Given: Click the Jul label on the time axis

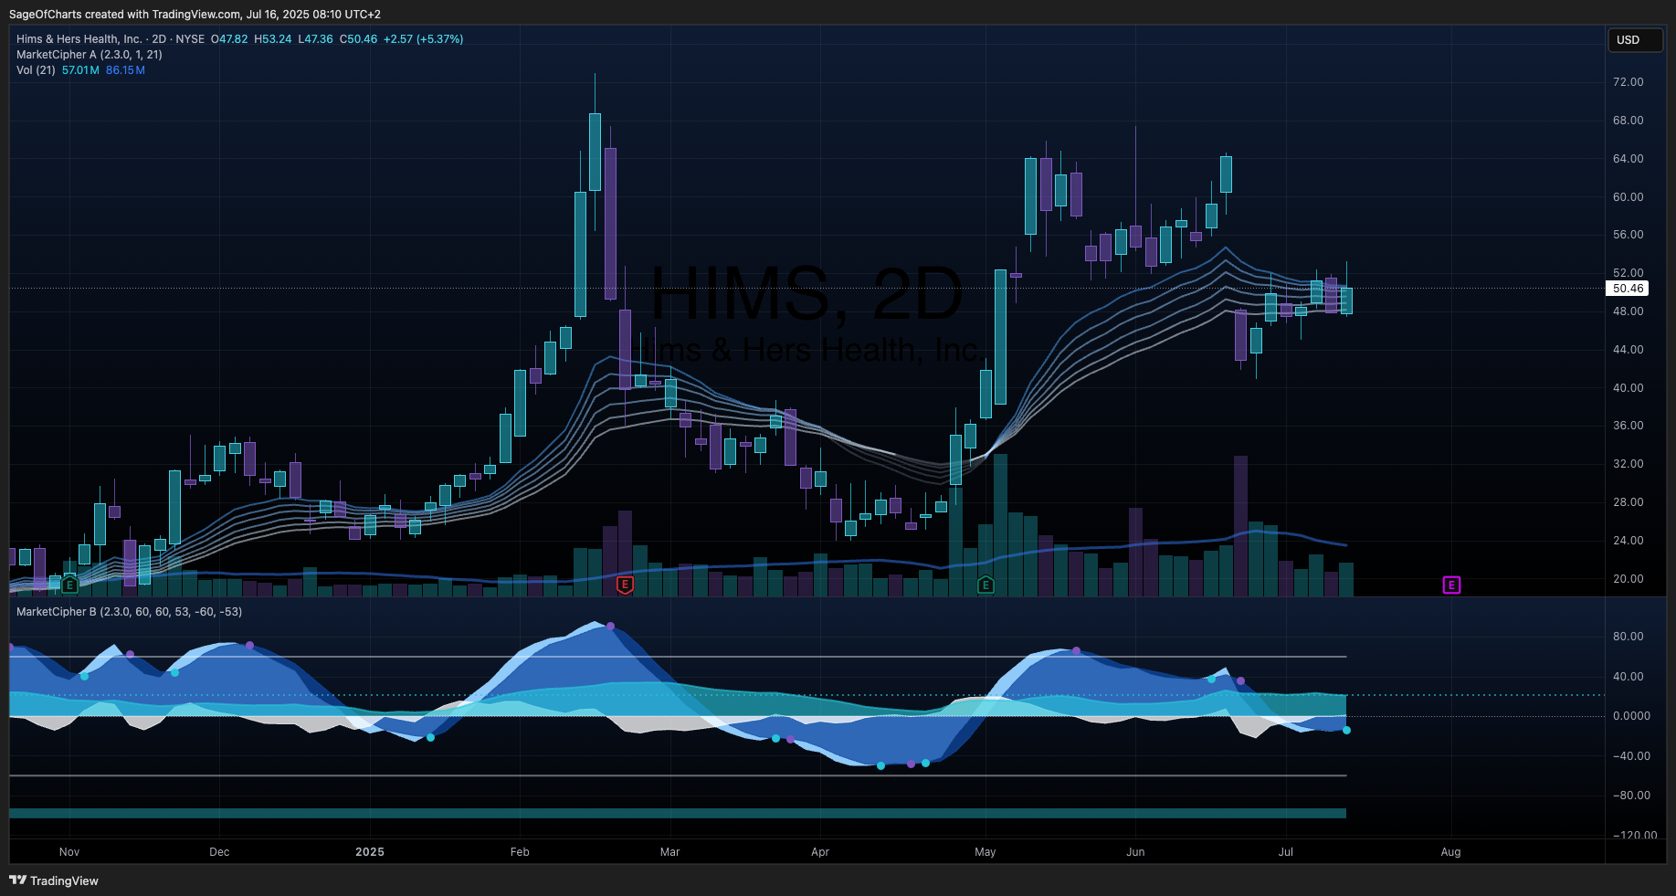Looking at the screenshot, I should (x=1286, y=852).
